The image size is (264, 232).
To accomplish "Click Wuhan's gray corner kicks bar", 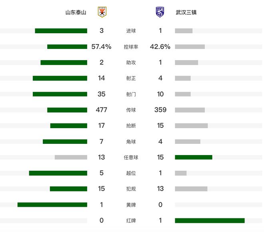I will [x=188, y=141].
